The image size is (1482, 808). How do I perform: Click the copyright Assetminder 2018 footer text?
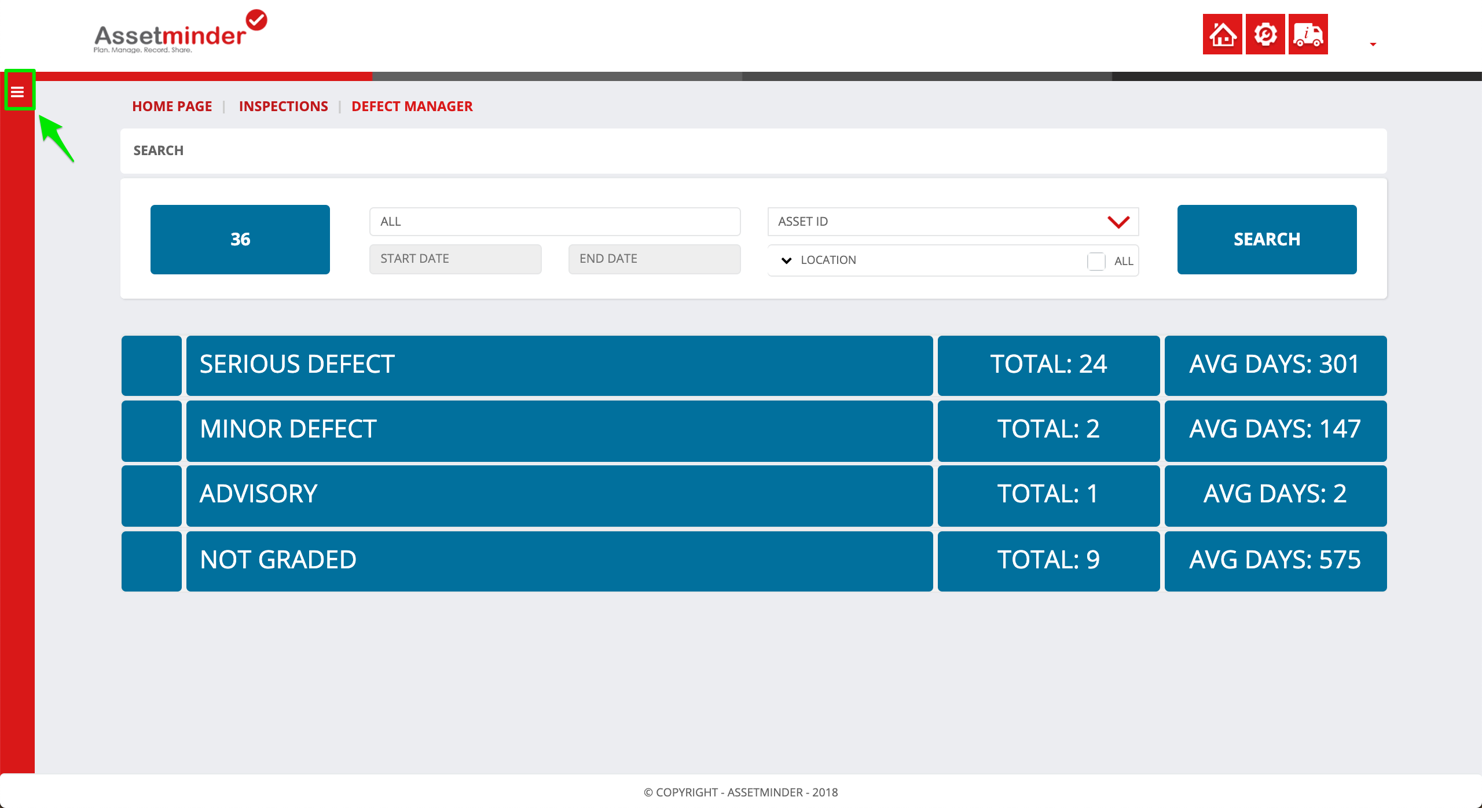coord(740,792)
